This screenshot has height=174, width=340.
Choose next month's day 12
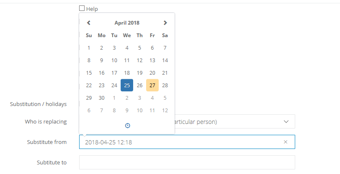click(165, 111)
